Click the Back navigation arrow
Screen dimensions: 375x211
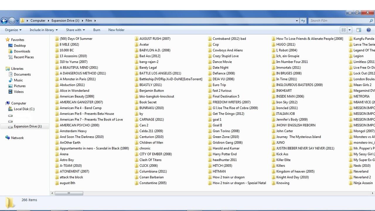pos(4,21)
